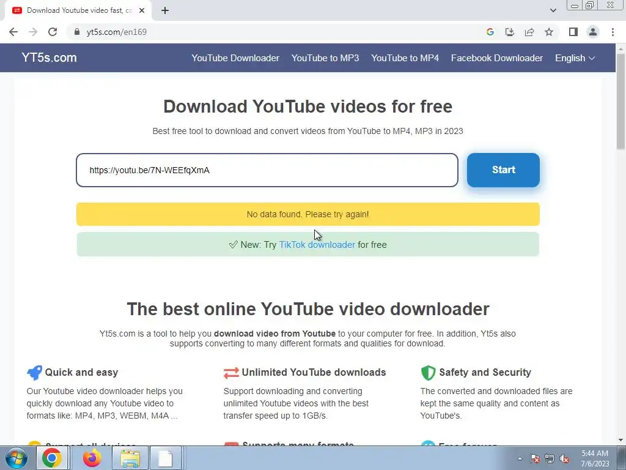Click the arrows icon beside Unlimited YouTube downloads
This screenshot has width=626, height=470.
pos(231,373)
